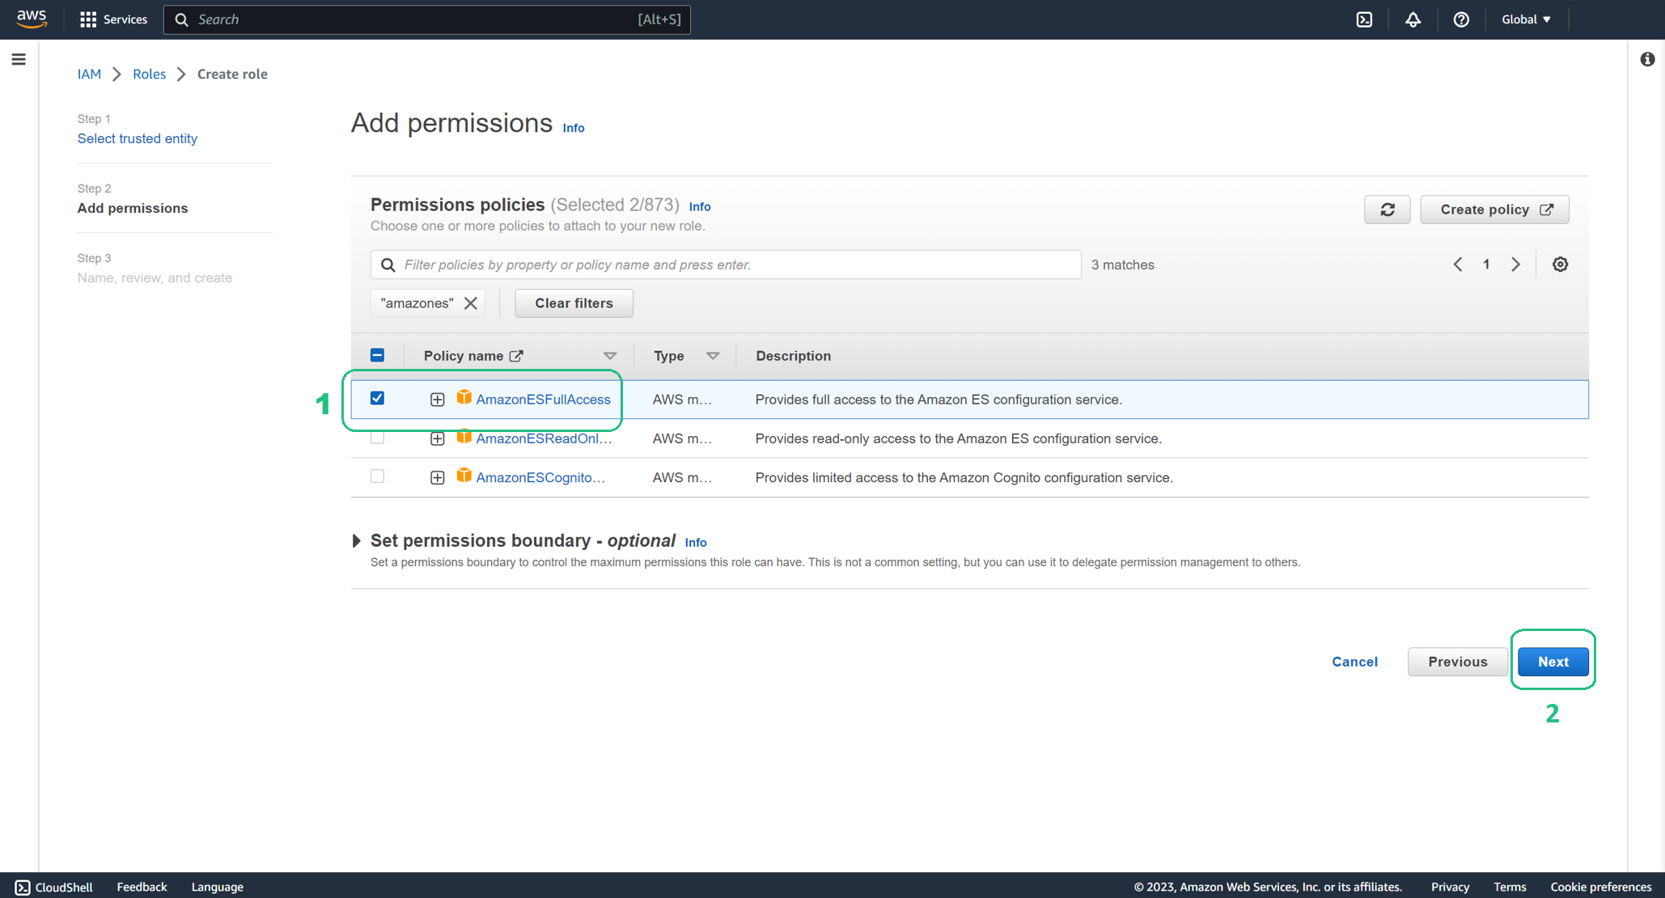Open policy table preferences gear
This screenshot has width=1665, height=898.
point(1560,265)
